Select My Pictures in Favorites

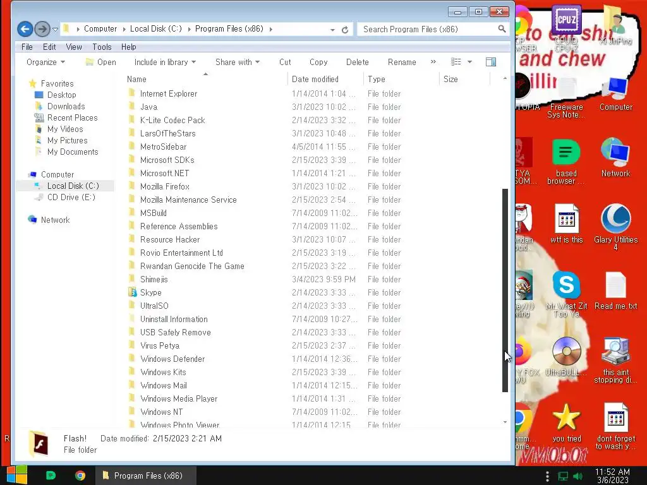(67, 141)
